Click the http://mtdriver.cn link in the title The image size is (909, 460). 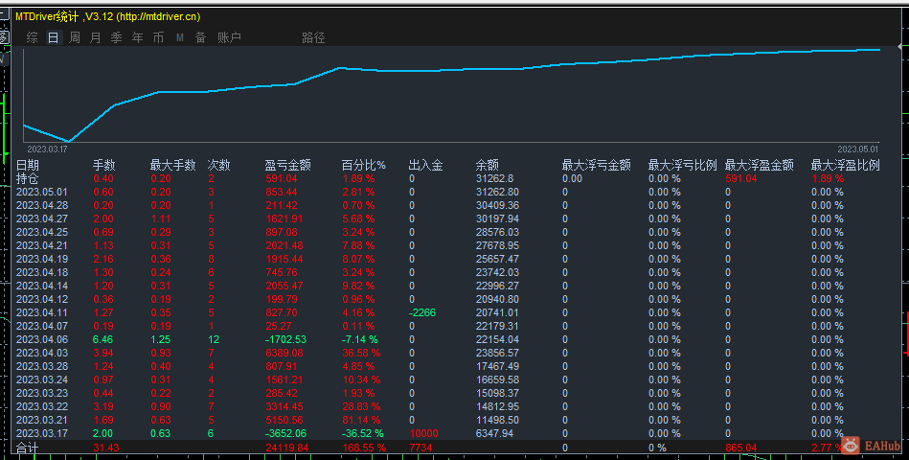pyautogui.click(x=156, y=17)
